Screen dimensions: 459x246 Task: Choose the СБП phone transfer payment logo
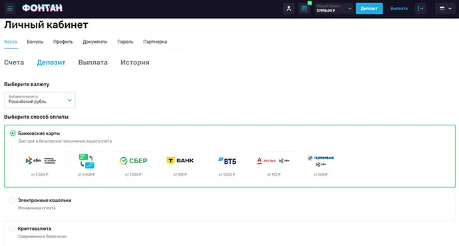click(x=40, y=160)
